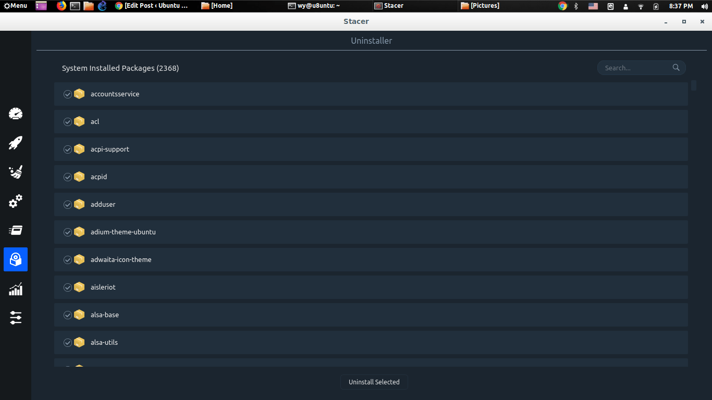
Task: Click the magnifier icon in search box
Action: [676, 68]
